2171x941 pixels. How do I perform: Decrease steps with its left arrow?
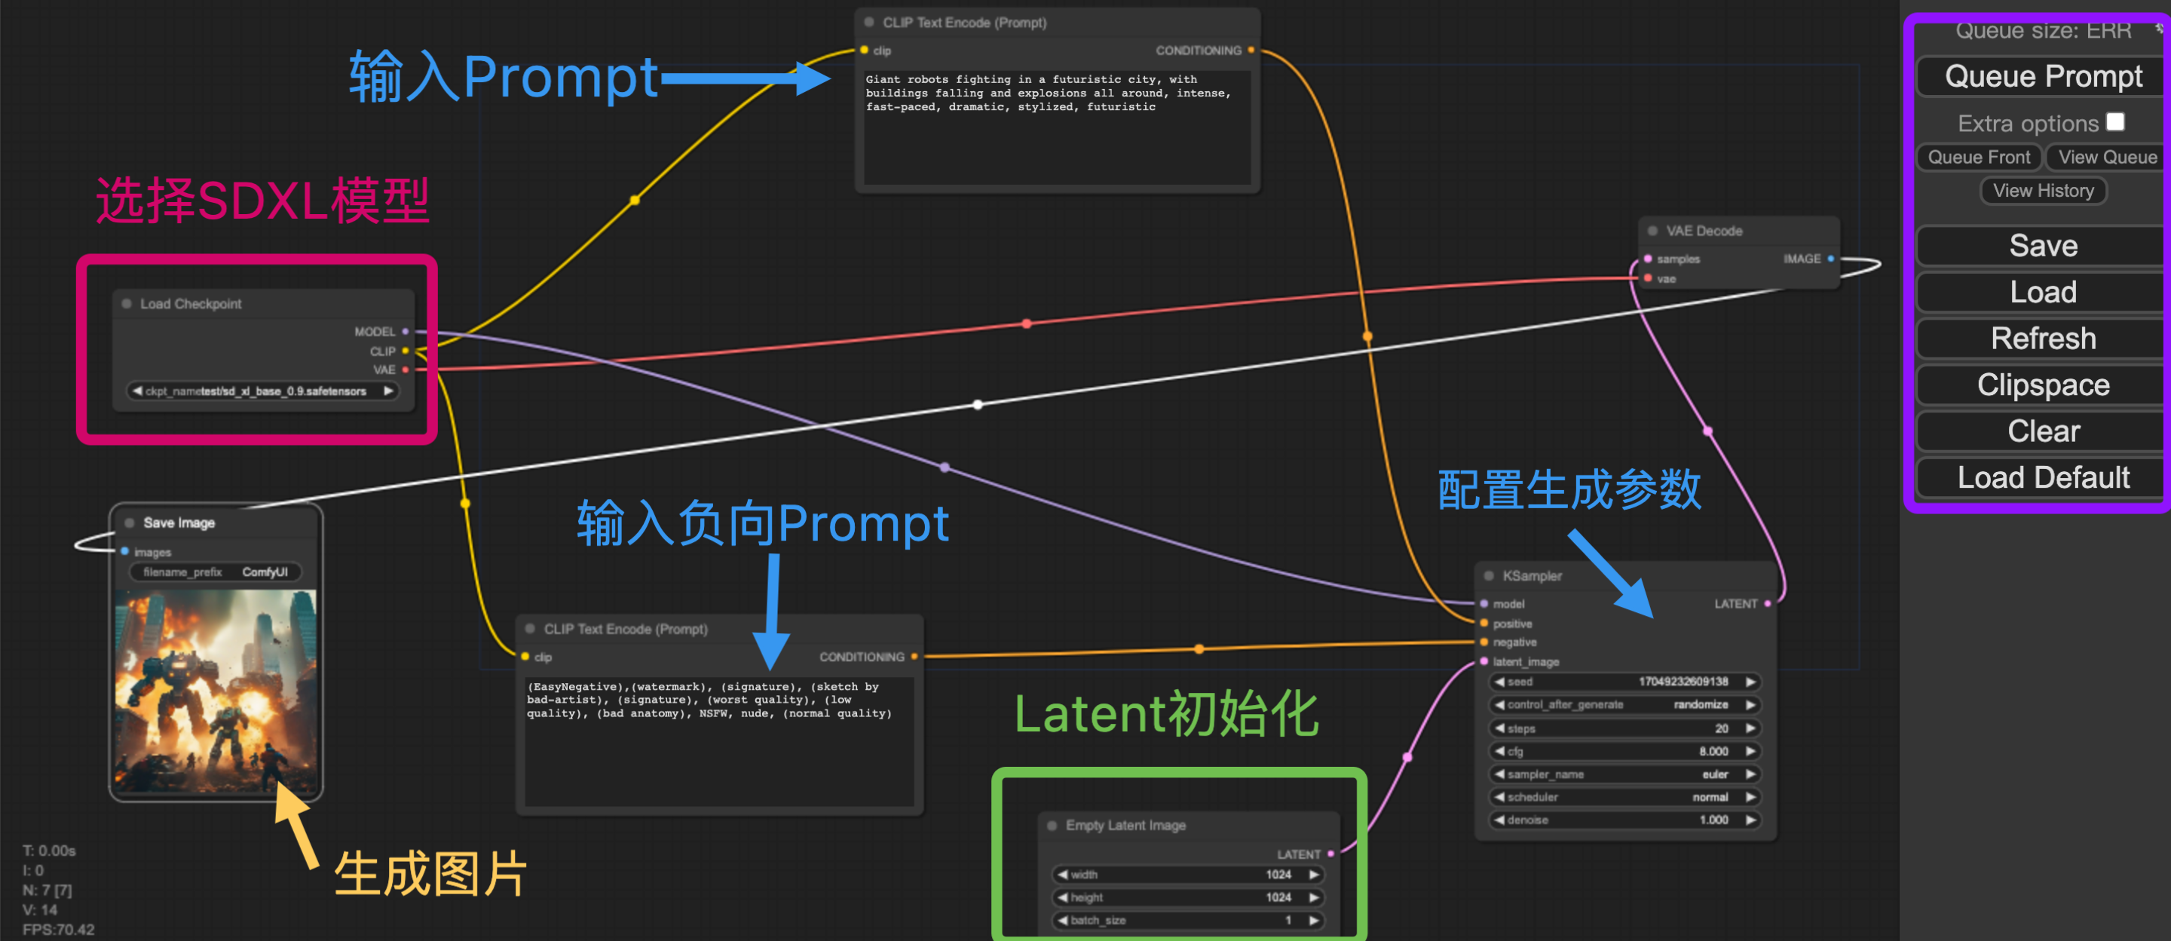coord(1499,728)
